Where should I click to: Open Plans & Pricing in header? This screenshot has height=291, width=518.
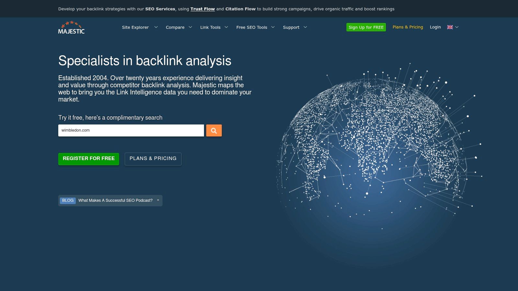[408, 27]
